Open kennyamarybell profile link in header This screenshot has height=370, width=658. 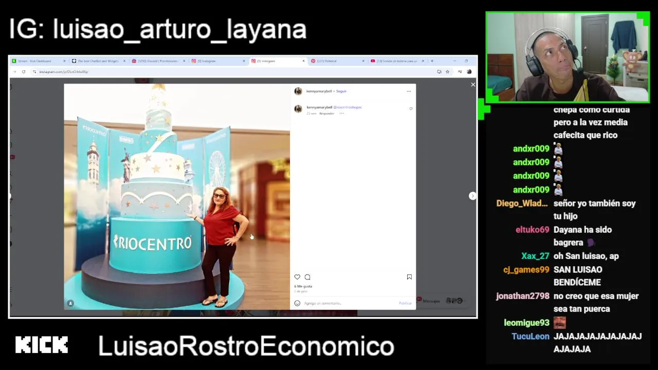(319, 91)
